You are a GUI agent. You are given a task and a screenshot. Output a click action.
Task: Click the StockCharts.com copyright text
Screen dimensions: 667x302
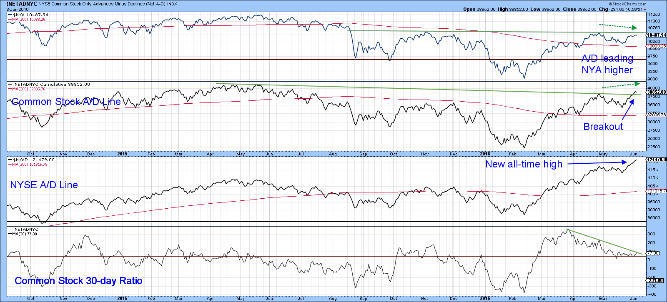click(x=628, y=4)
